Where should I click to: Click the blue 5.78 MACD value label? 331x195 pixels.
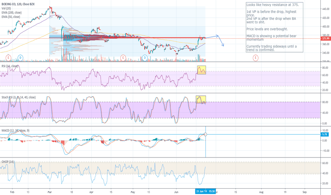click(x=325, y=134)
